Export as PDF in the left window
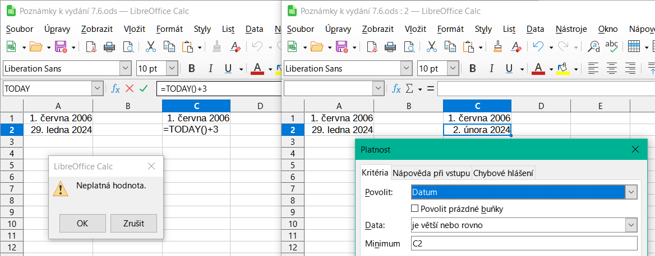Image resolution: width=655 pixels, height=256 pixels. (91, 47)
